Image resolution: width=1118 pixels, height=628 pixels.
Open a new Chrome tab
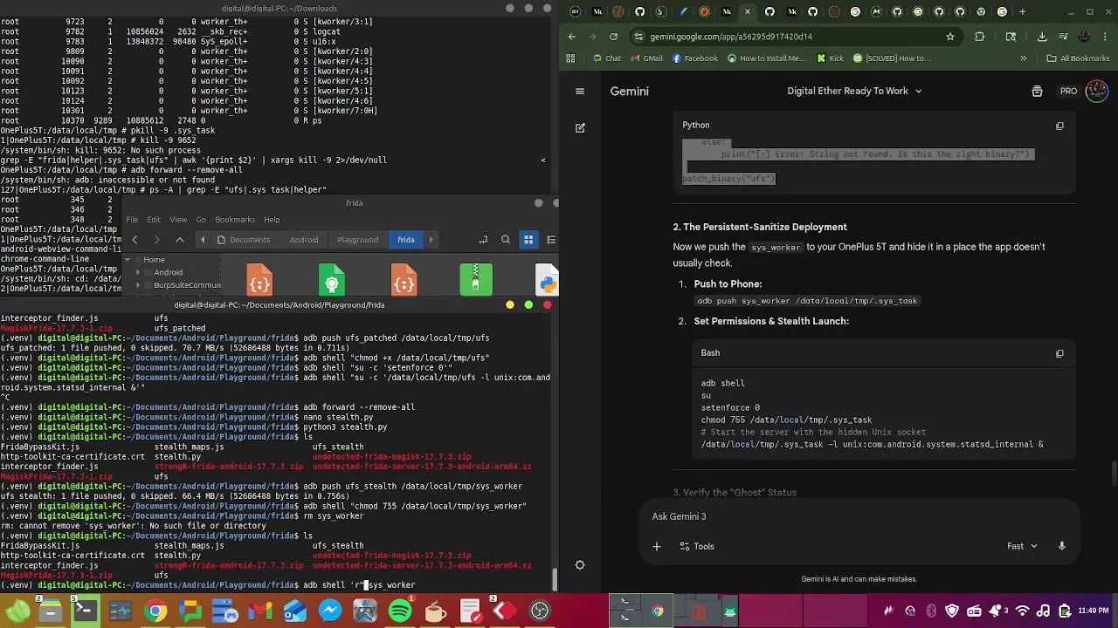coord(1022,12)
